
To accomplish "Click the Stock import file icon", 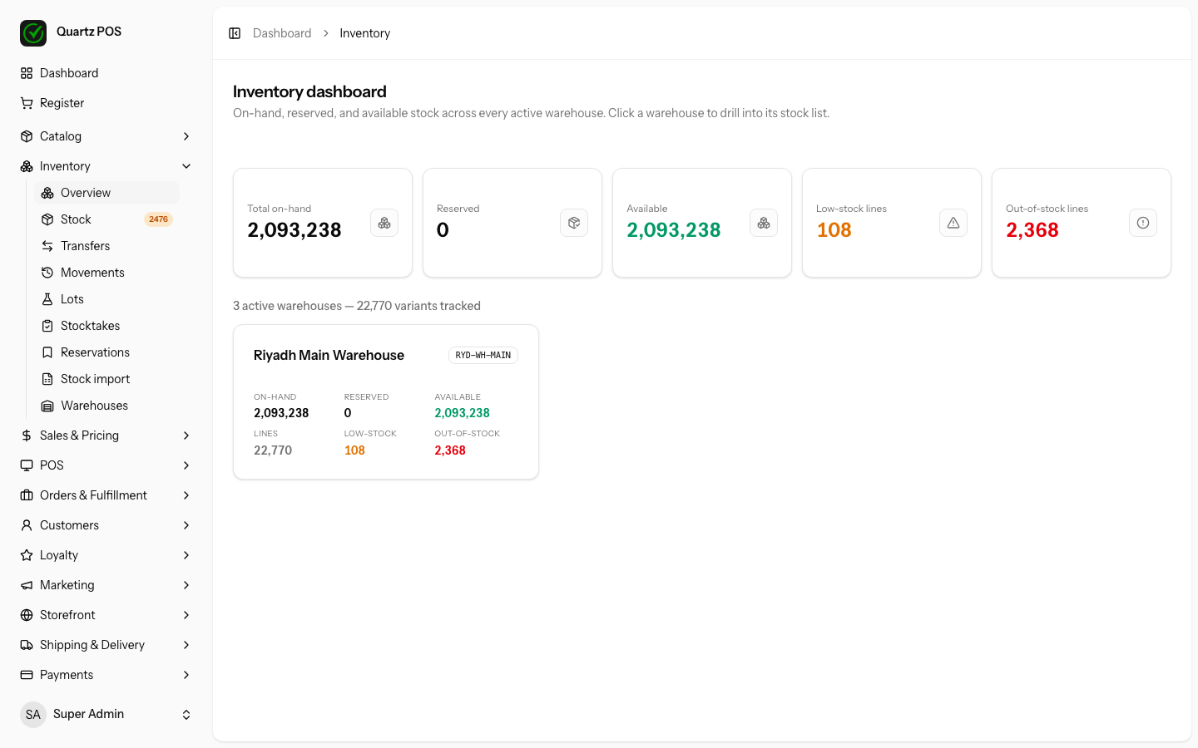I will tap(47, 379).
